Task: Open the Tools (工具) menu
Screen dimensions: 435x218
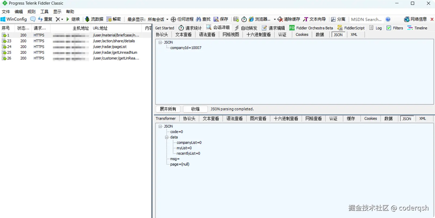Action: pyautogui.click(x=44, y=12)
